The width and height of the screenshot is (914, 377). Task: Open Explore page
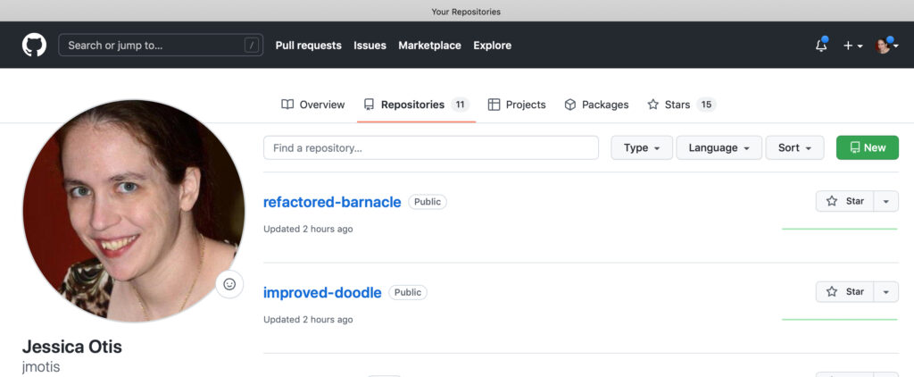[492, 46]
